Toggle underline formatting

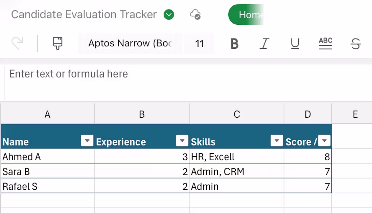point(295,44)
